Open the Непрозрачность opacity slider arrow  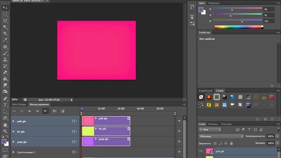click(277, 136)
